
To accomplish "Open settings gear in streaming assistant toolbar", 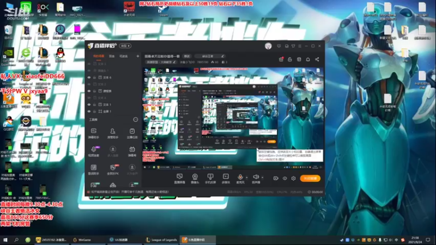I will (x=293, y=179).
